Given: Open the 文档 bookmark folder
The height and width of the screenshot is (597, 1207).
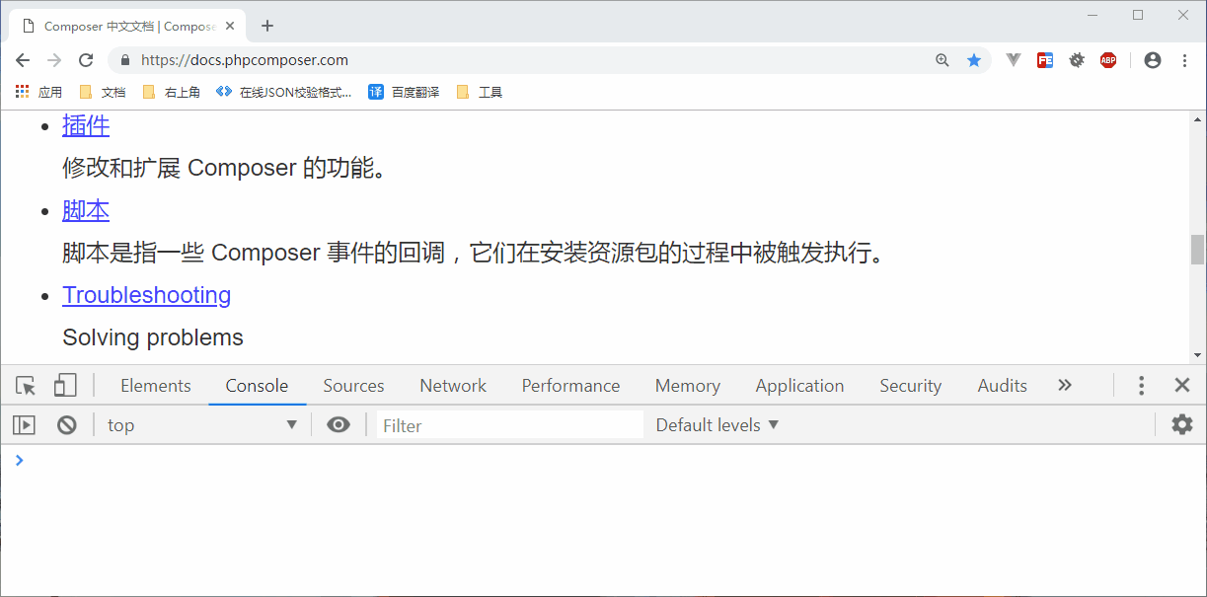Looking at the screenshot, I should tap(103, 92).
